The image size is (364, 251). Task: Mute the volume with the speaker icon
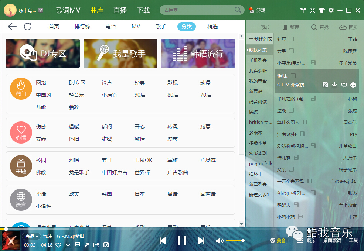[220, 241]
